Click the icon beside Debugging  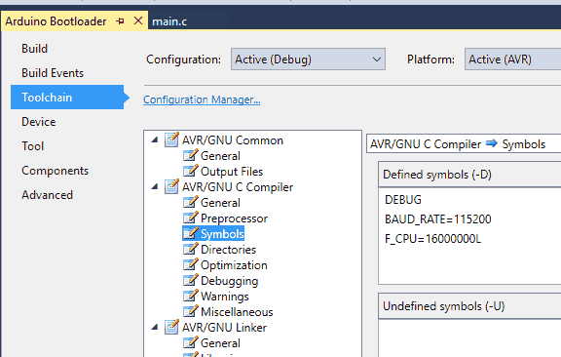pos(190,280)
